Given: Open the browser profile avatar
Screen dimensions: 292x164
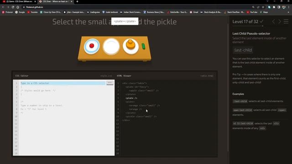Looking at the screenshot, I should (x=284, y=7).
